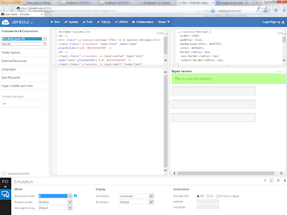This screenshot has width=287, height=215.
Task: Open Keyboard shortcuts link
Action: point(18,174)
